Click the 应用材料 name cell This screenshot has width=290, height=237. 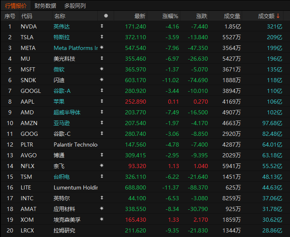64,209
